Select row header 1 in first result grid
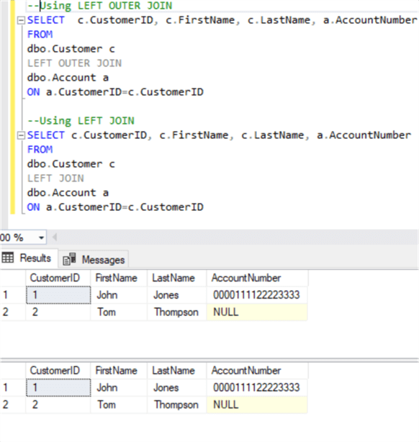 pos(13,295)
